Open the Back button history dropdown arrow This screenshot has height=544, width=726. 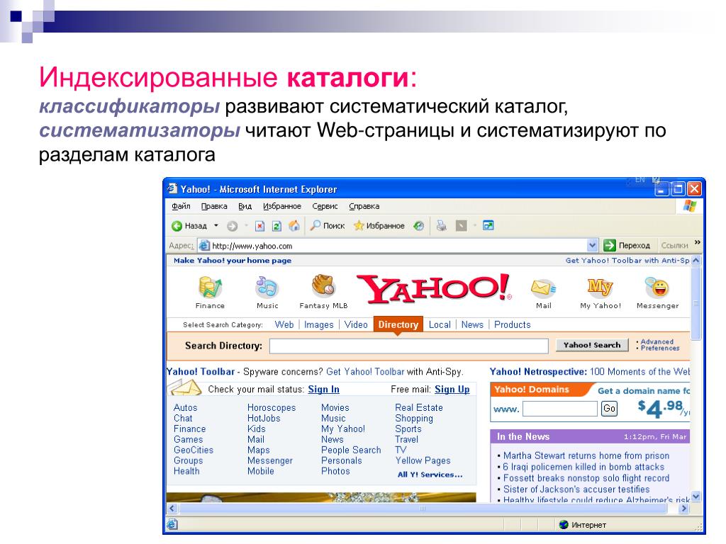click(x=216, y=226)
